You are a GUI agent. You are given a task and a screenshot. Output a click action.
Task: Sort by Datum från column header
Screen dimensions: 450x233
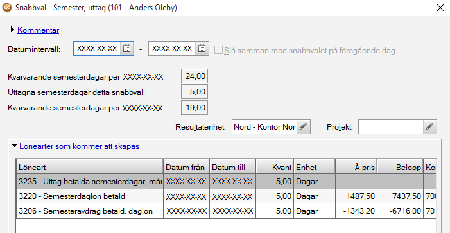[x=187, y=167]
